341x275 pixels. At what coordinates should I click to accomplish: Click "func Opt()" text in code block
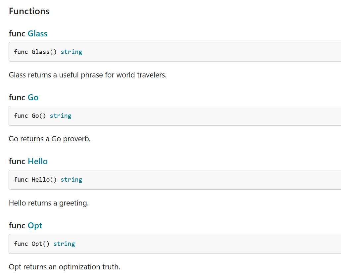[x=32, y=244]
